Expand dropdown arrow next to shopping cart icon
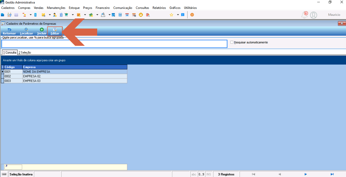Screen dimensions: 346x177 73,15
